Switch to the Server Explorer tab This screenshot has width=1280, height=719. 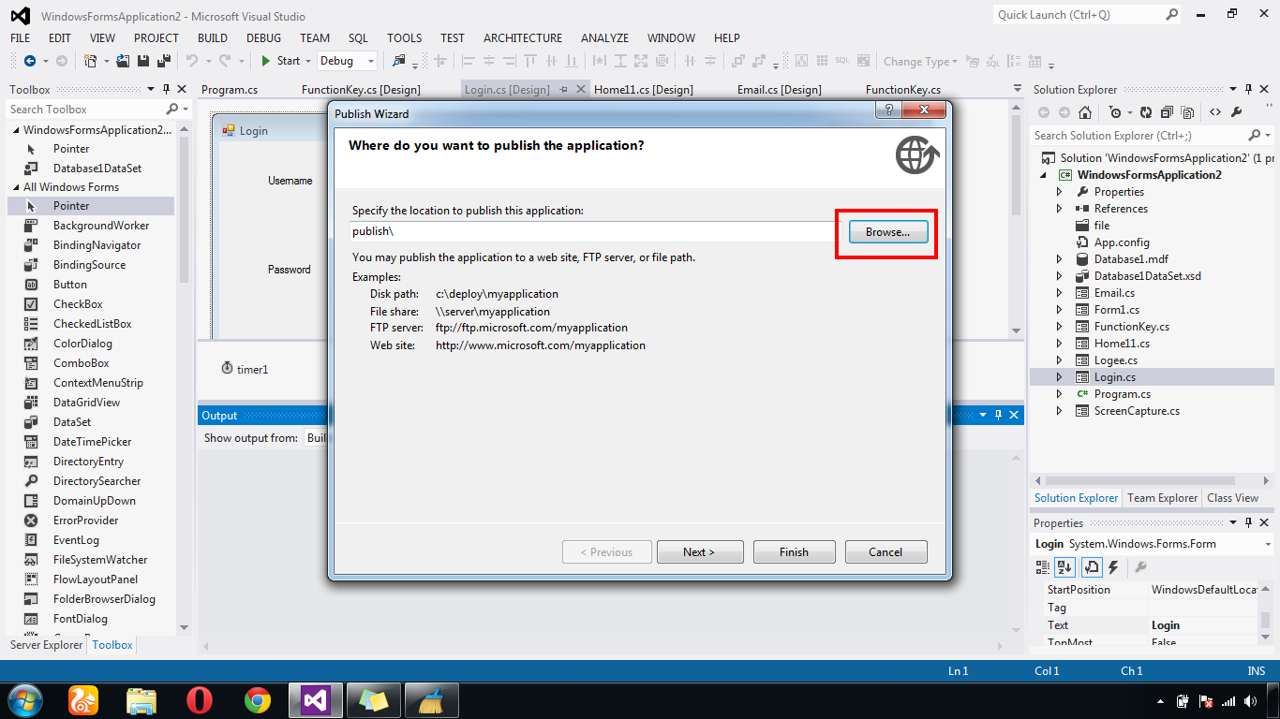click(x=46, y=645)
